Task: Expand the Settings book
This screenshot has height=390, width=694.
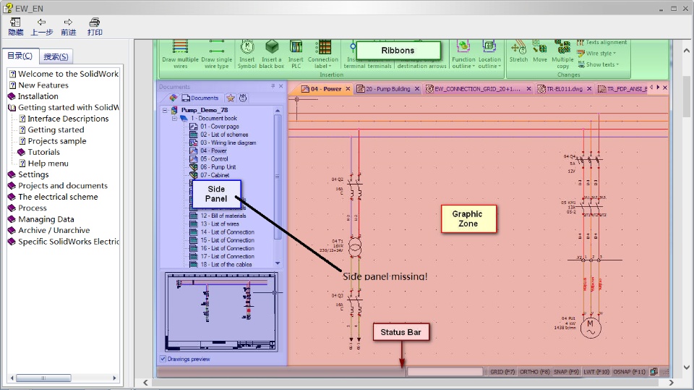Action: [12, 174]
